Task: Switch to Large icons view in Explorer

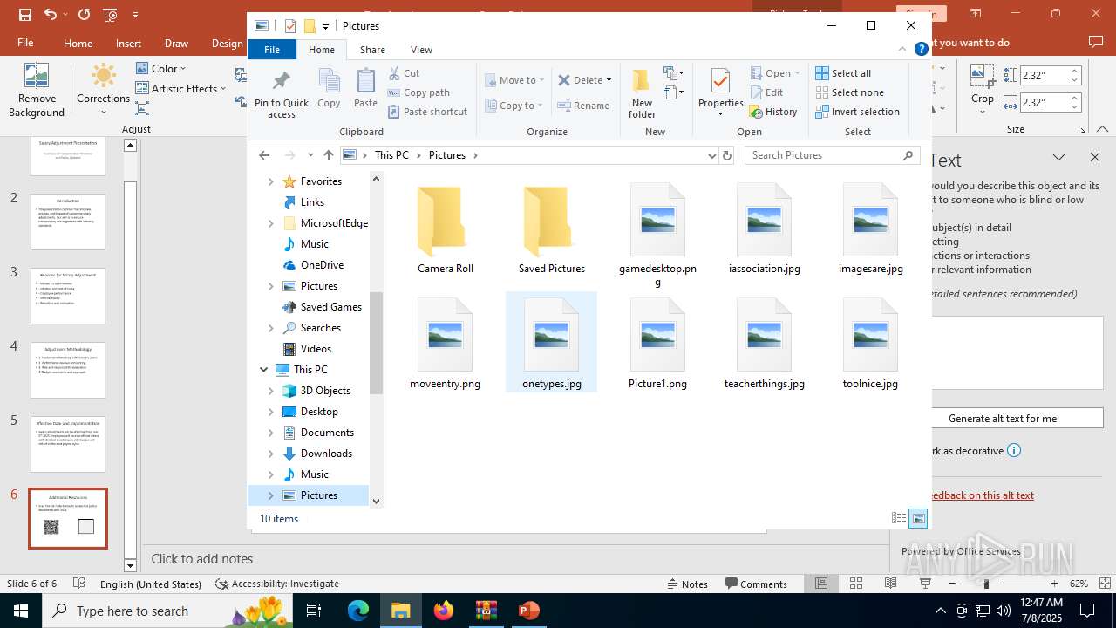Action: click(x=918, y=518)
